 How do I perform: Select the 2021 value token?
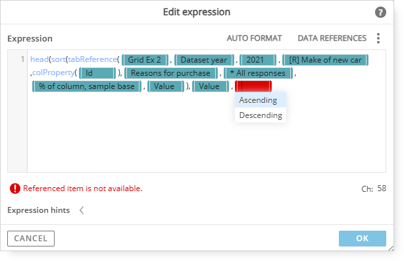click(x=258, y=60)
